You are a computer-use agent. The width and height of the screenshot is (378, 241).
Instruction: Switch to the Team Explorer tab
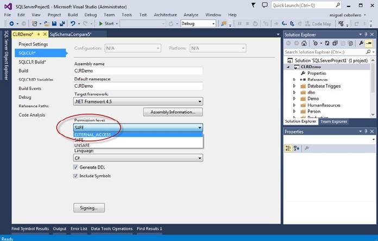(x=333, y=121)
